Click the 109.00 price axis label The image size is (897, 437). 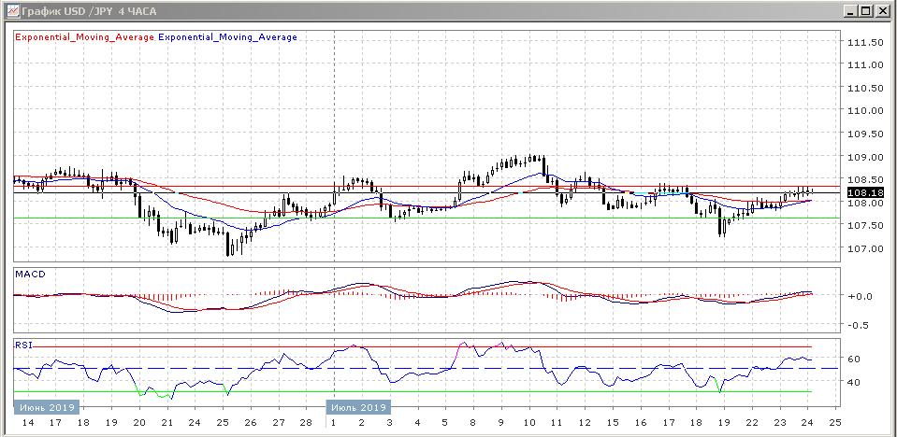coord(864,157)
